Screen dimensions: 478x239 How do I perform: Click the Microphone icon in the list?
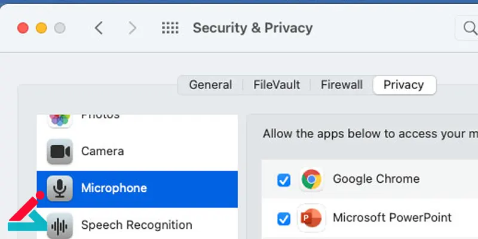click(60, 188)
